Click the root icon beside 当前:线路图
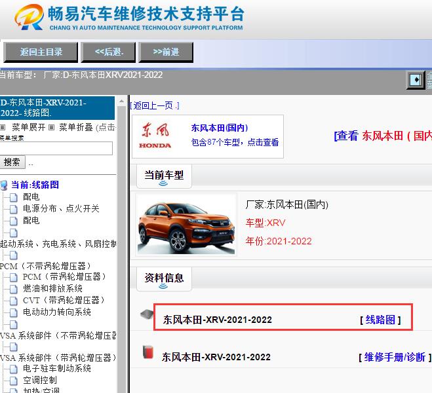432x393 pixels. (4, 185)
